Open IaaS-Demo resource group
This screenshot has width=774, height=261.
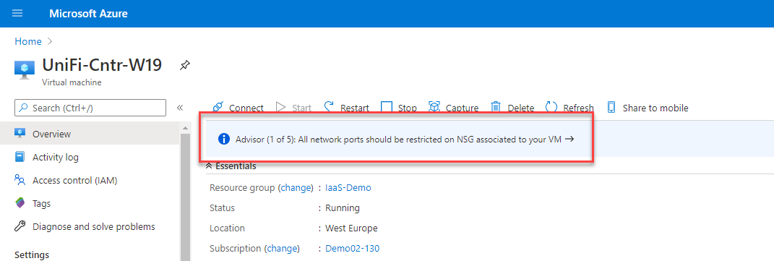[348, 187]
